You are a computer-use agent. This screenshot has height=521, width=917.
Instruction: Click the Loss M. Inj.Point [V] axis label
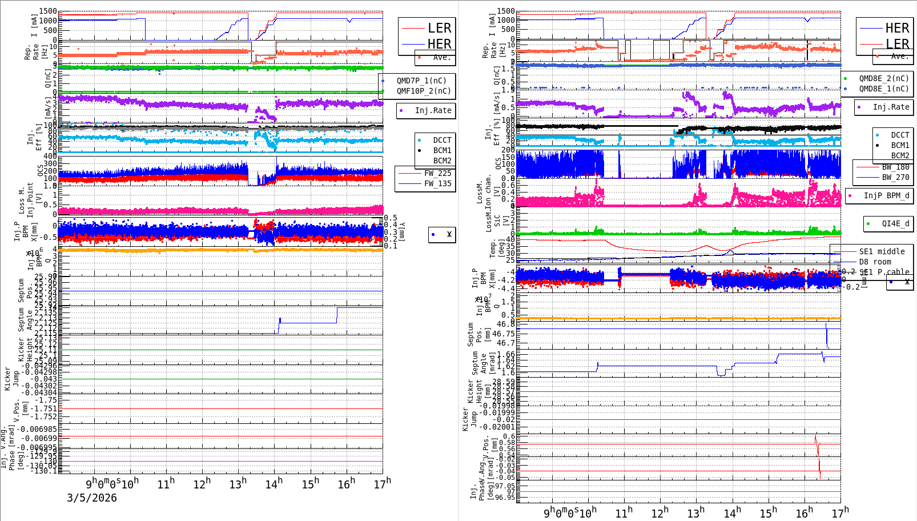pos(30,199)
